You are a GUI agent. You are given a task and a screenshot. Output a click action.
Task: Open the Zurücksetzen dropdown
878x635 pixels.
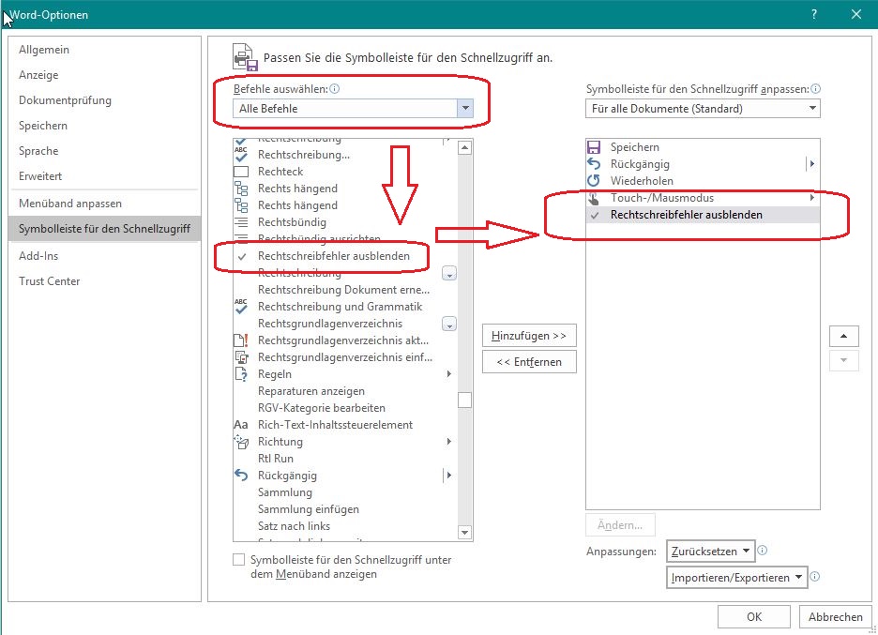pyautogui.click(x=710, y=551)
